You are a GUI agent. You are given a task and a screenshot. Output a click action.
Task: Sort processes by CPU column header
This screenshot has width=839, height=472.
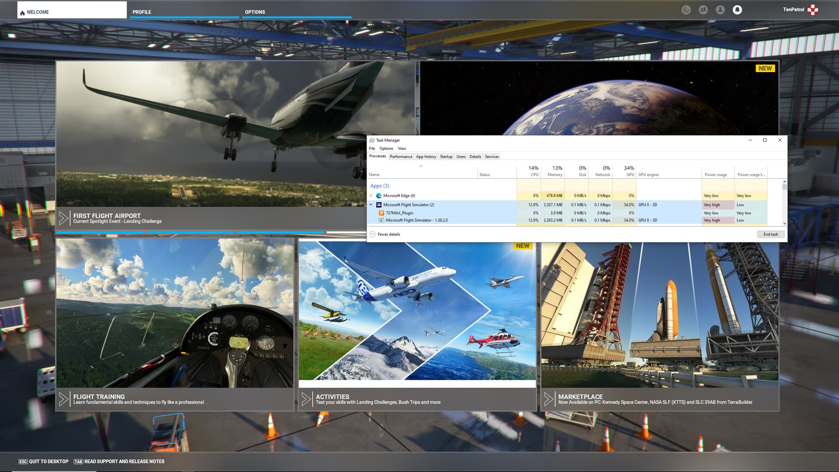pyautogui.click(x=529, y=171)
